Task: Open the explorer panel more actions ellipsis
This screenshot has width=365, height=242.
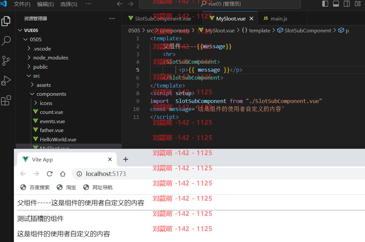Action: (112, 18)
